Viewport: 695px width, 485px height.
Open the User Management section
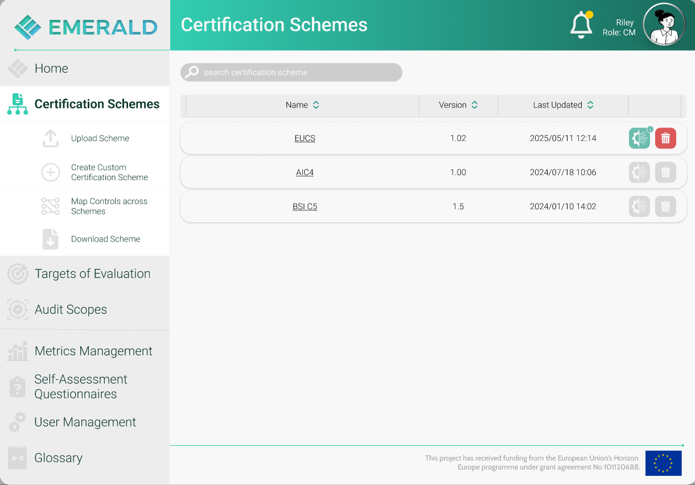pos(85,422)
